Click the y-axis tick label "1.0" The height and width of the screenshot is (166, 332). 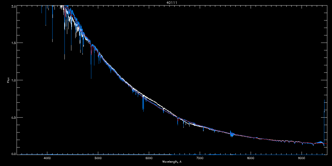(x=13, y=80)
